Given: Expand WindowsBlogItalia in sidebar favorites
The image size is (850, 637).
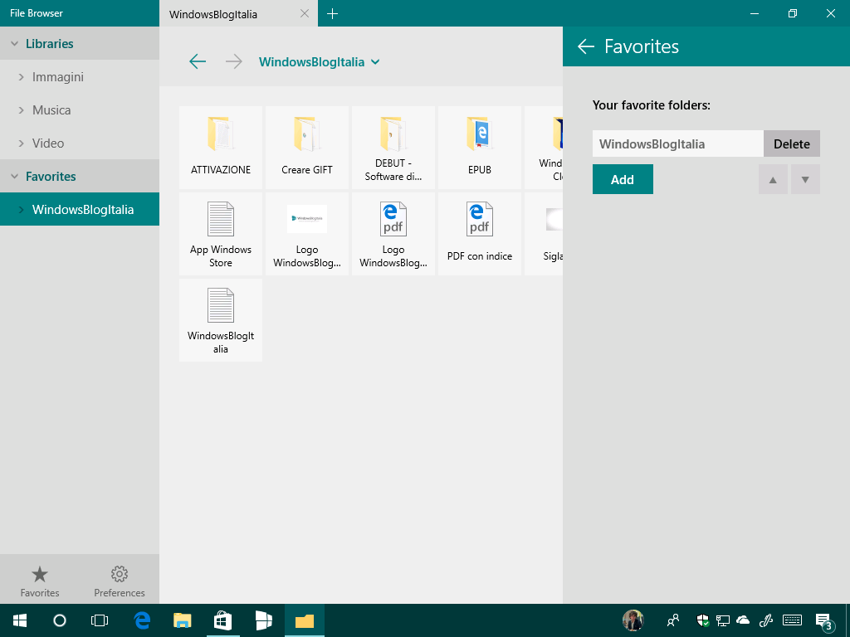Looking at the screenshot, I should [21, 210].
